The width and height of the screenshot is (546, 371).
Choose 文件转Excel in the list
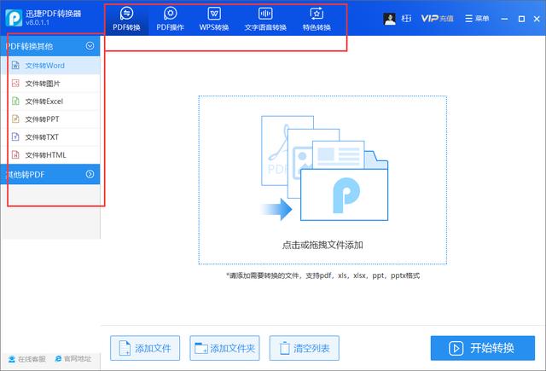(50, 101)
